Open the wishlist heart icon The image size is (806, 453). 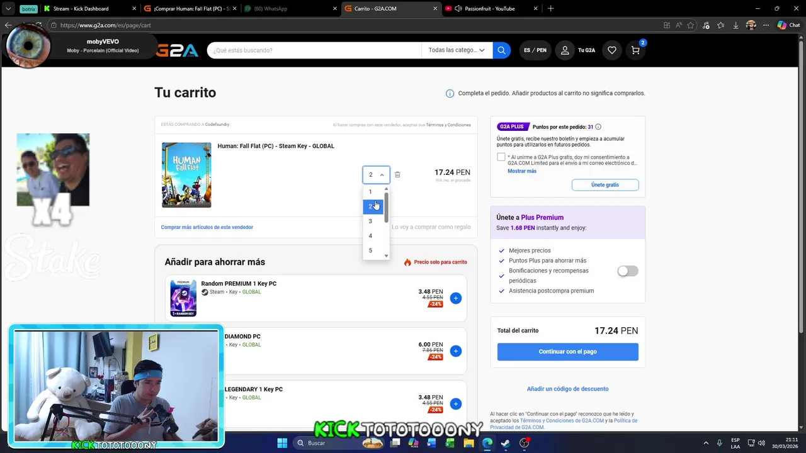[x=611, y=50]
